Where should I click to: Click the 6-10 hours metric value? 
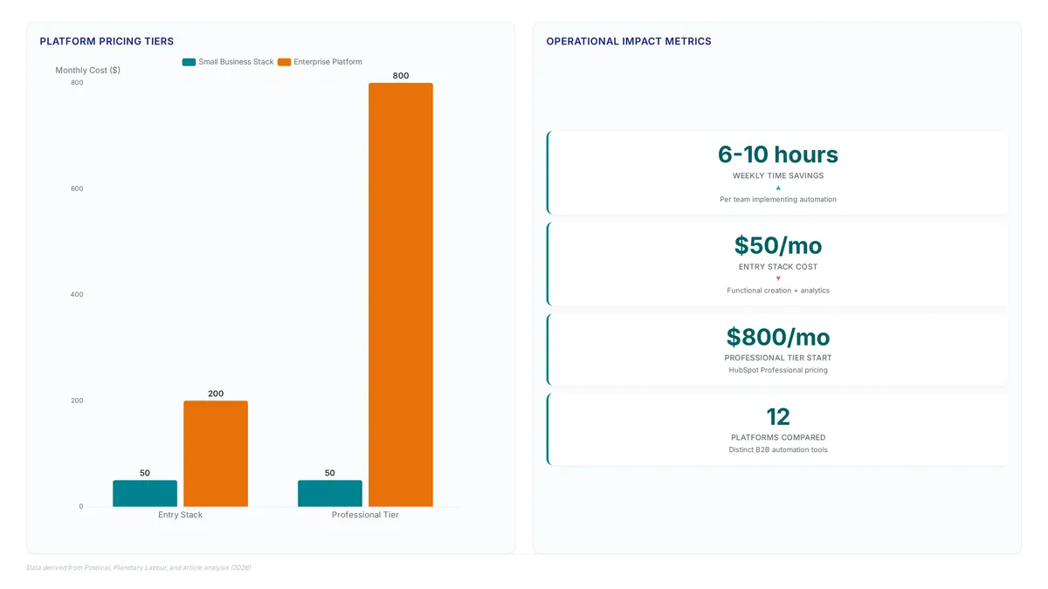(x=778, y=154)
